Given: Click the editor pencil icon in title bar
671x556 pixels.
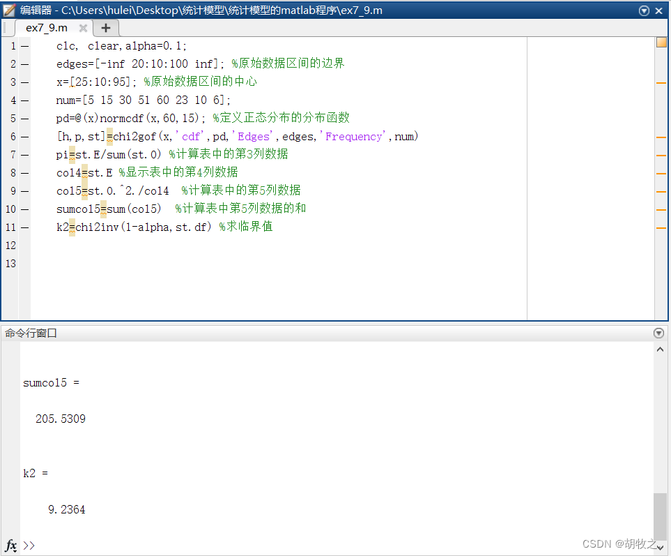Looking at the screenshot, I should 10,10.
